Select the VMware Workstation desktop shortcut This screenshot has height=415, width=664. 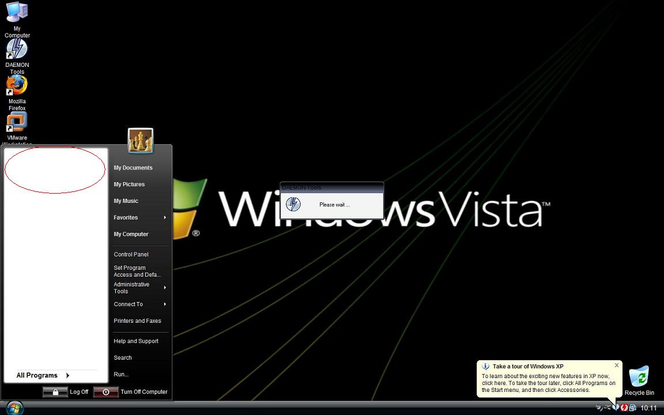pos(17,129)
